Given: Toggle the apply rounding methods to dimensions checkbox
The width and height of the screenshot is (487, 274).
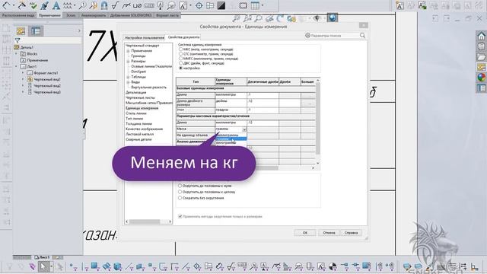Looking at the screenshot, I should (x=180, y=216).
